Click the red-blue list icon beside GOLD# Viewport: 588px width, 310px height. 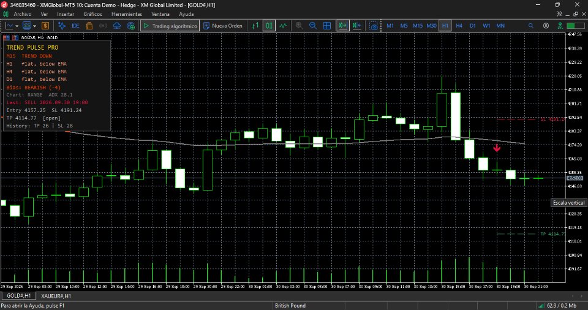(x=6, y=37)
